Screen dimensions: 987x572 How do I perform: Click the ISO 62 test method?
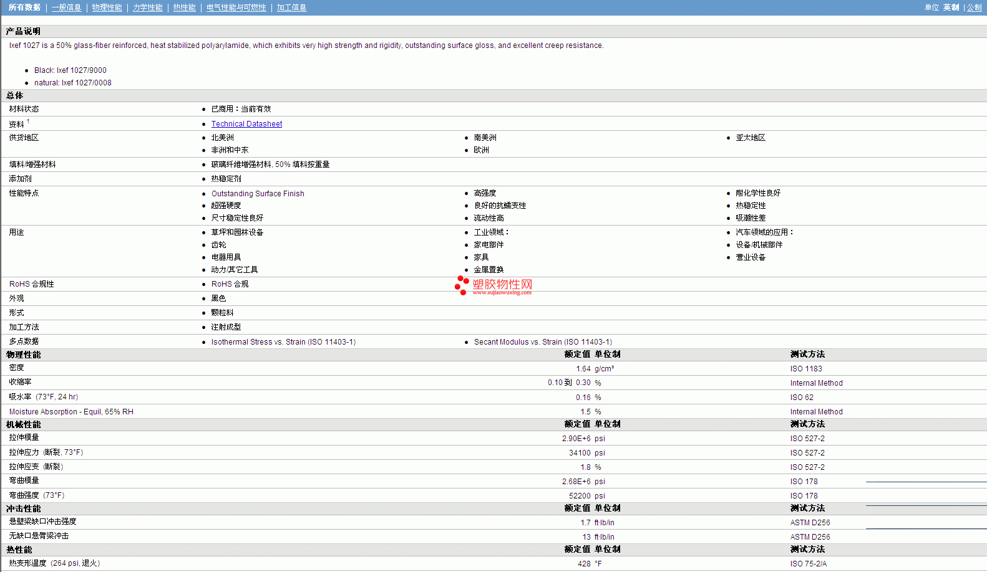pos(802,398)
